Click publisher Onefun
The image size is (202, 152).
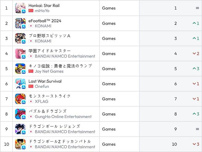pos(42,86)
